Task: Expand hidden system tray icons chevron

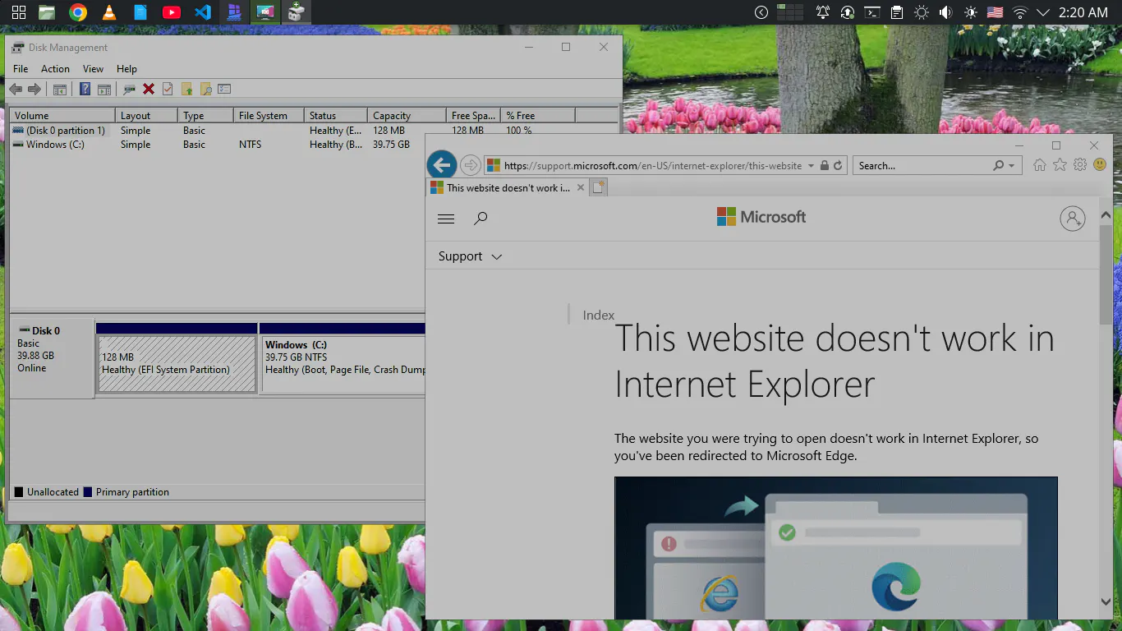Action: pos(1043,12)
